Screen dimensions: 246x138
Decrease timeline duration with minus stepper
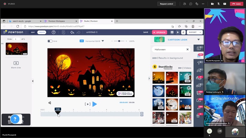click(x=142, y=115)
